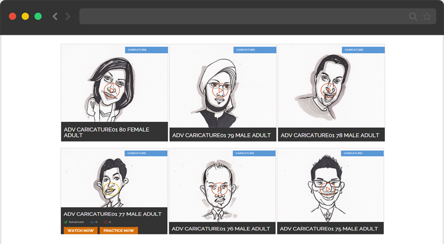Open the ADV CARICATURE01 79 MALE ADULT title
444x244 pixels.
[x=222, y=135]
